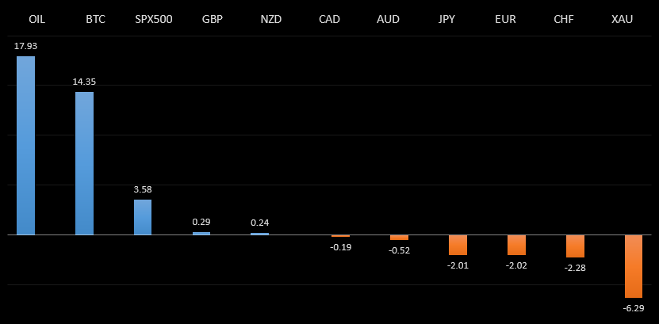Click the blue SPX500 bar
Viewport: 659px width, 324px height.
(x=143, y=217)
